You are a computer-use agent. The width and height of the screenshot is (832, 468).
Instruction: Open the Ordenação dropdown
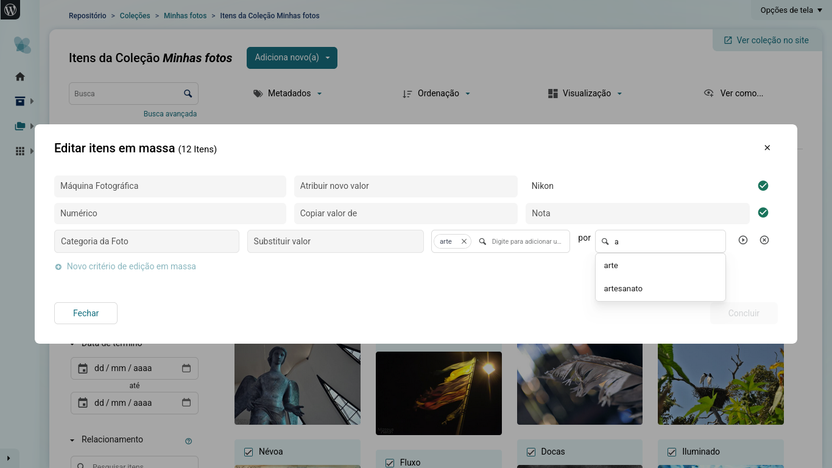(x=437, y=93)
